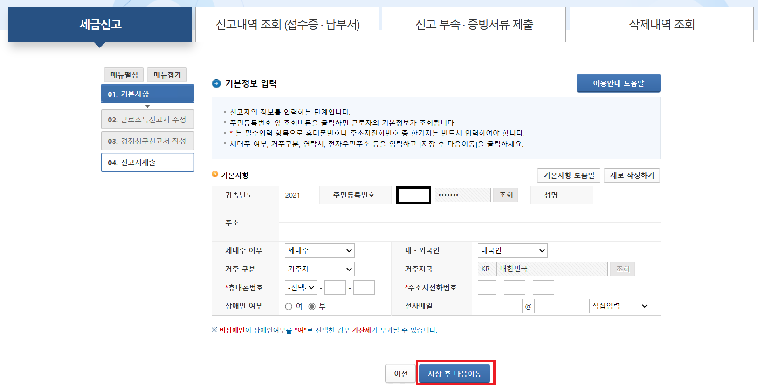Click the last 휴대폰번호 input field

[x=364, y=288]
